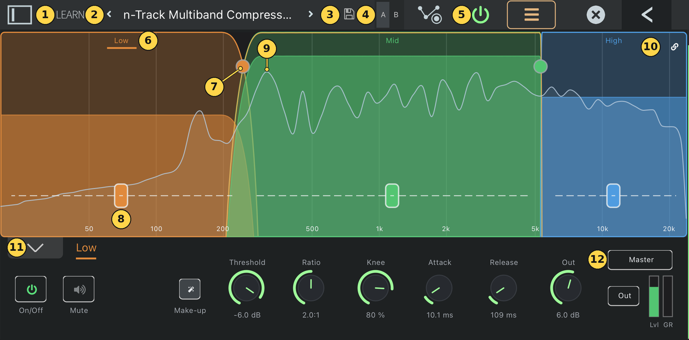
Task: Close the plugin with the X icon
Action: tap(596, 15)
